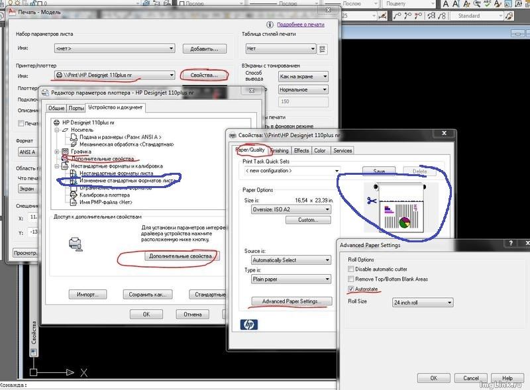
Task: Click Отмена in the plotter editor
Action: [x=192, y=315]
